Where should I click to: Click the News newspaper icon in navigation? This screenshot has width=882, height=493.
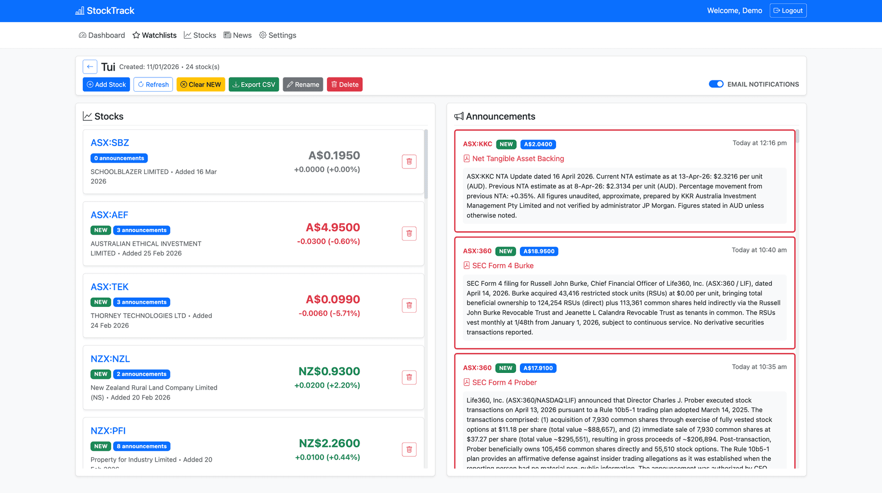(x=227, y=35)
